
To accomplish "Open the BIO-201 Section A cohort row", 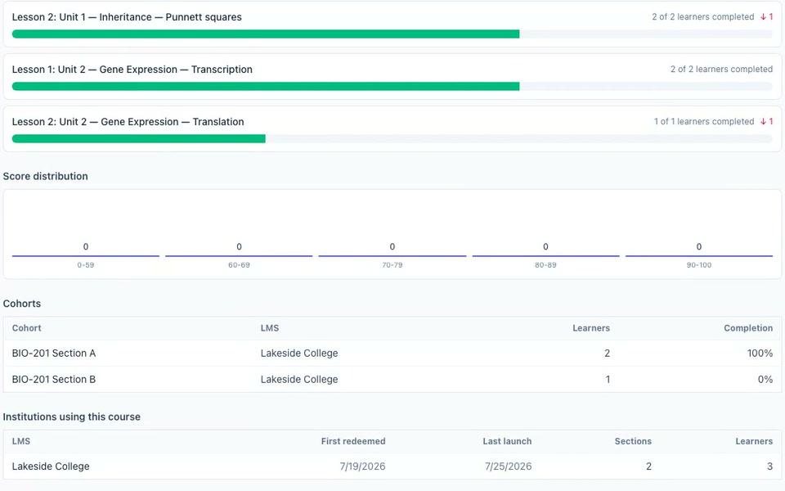I will [392, 354].
